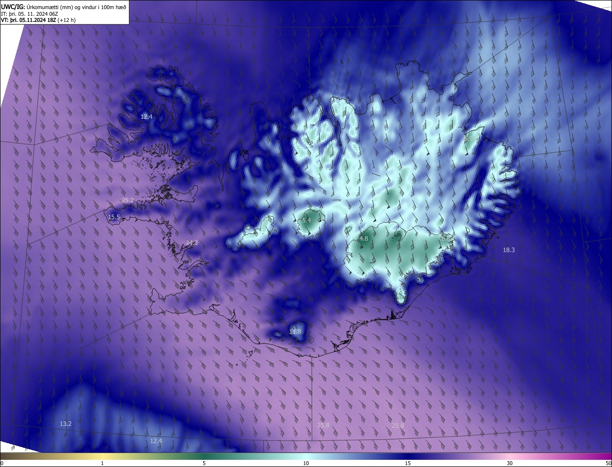612x467 pixels.
Task: Click the 4.8 value on the green area
Action: coord(363,238)
